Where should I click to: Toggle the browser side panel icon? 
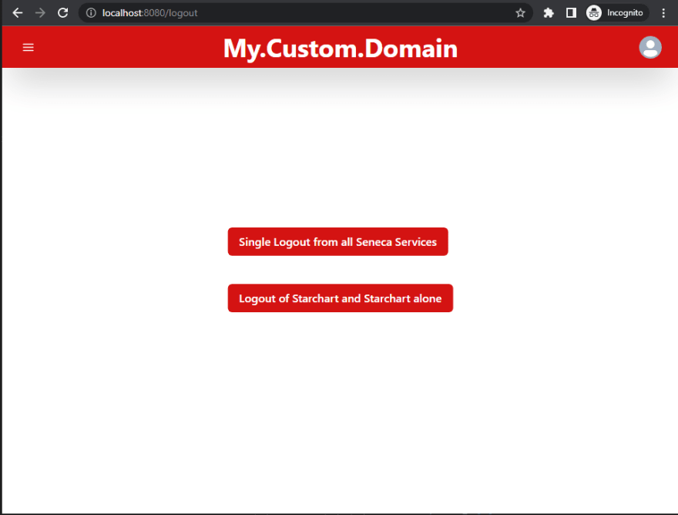[x=571, y=13]
